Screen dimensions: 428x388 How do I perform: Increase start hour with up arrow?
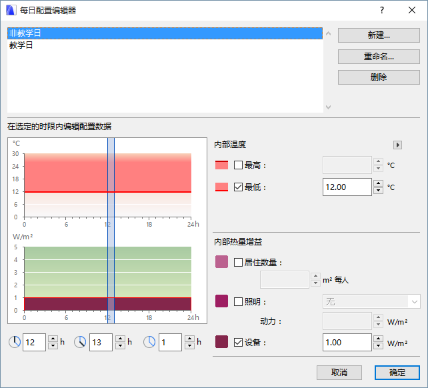tap(53, 339)
